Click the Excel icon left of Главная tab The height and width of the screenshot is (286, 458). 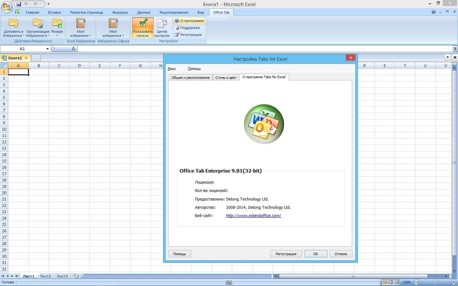18,12
